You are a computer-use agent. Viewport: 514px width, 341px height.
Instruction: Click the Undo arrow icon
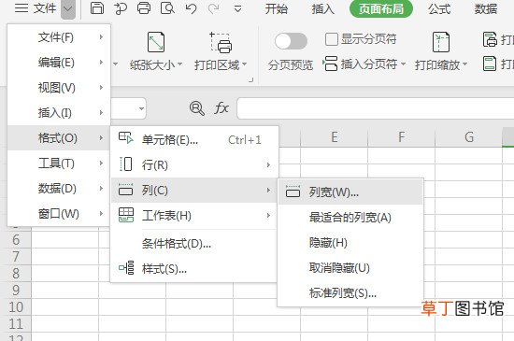pyautogui.click(x=191, y=8)
